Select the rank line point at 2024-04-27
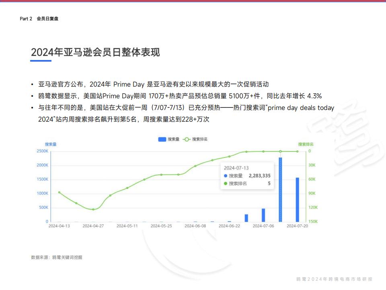This screenshot has height=290, width=386. [x=93, y=209]
